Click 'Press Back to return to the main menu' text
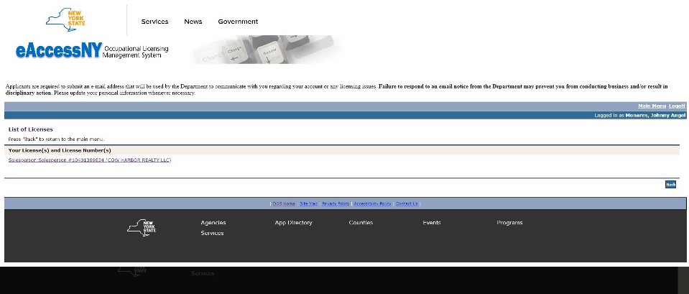 (x=56, y=139)
